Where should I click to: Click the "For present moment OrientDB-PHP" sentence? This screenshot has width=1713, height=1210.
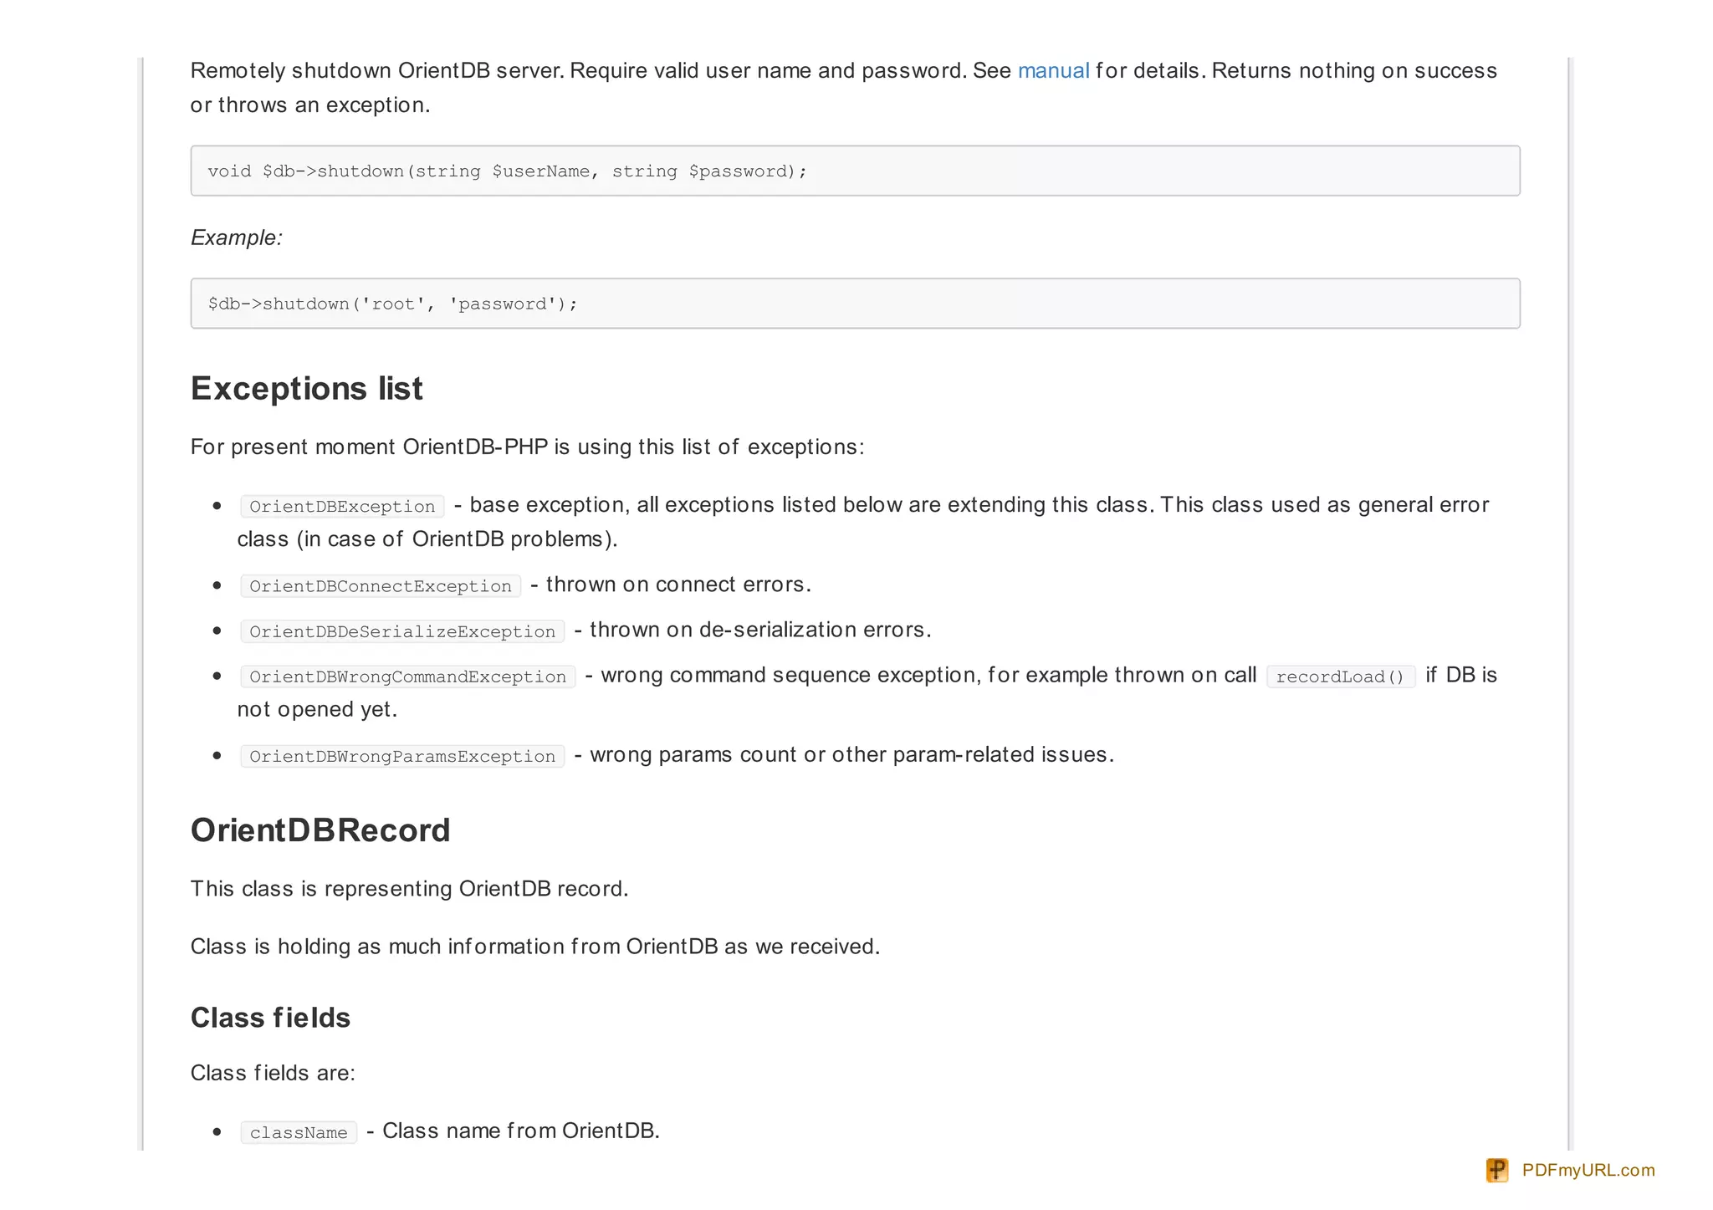pyautogui.click(x=527, y=447)
